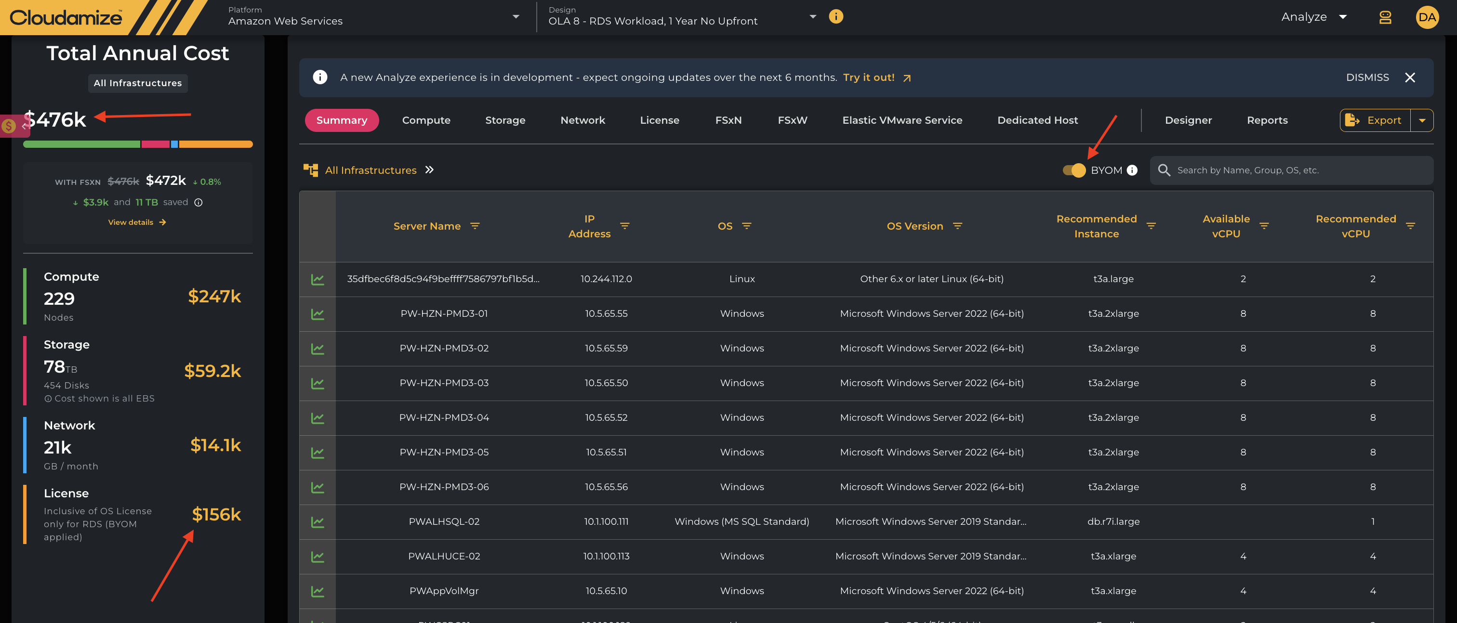
Task: Filter the Available vCPU column
Action: coord(1264,226)
